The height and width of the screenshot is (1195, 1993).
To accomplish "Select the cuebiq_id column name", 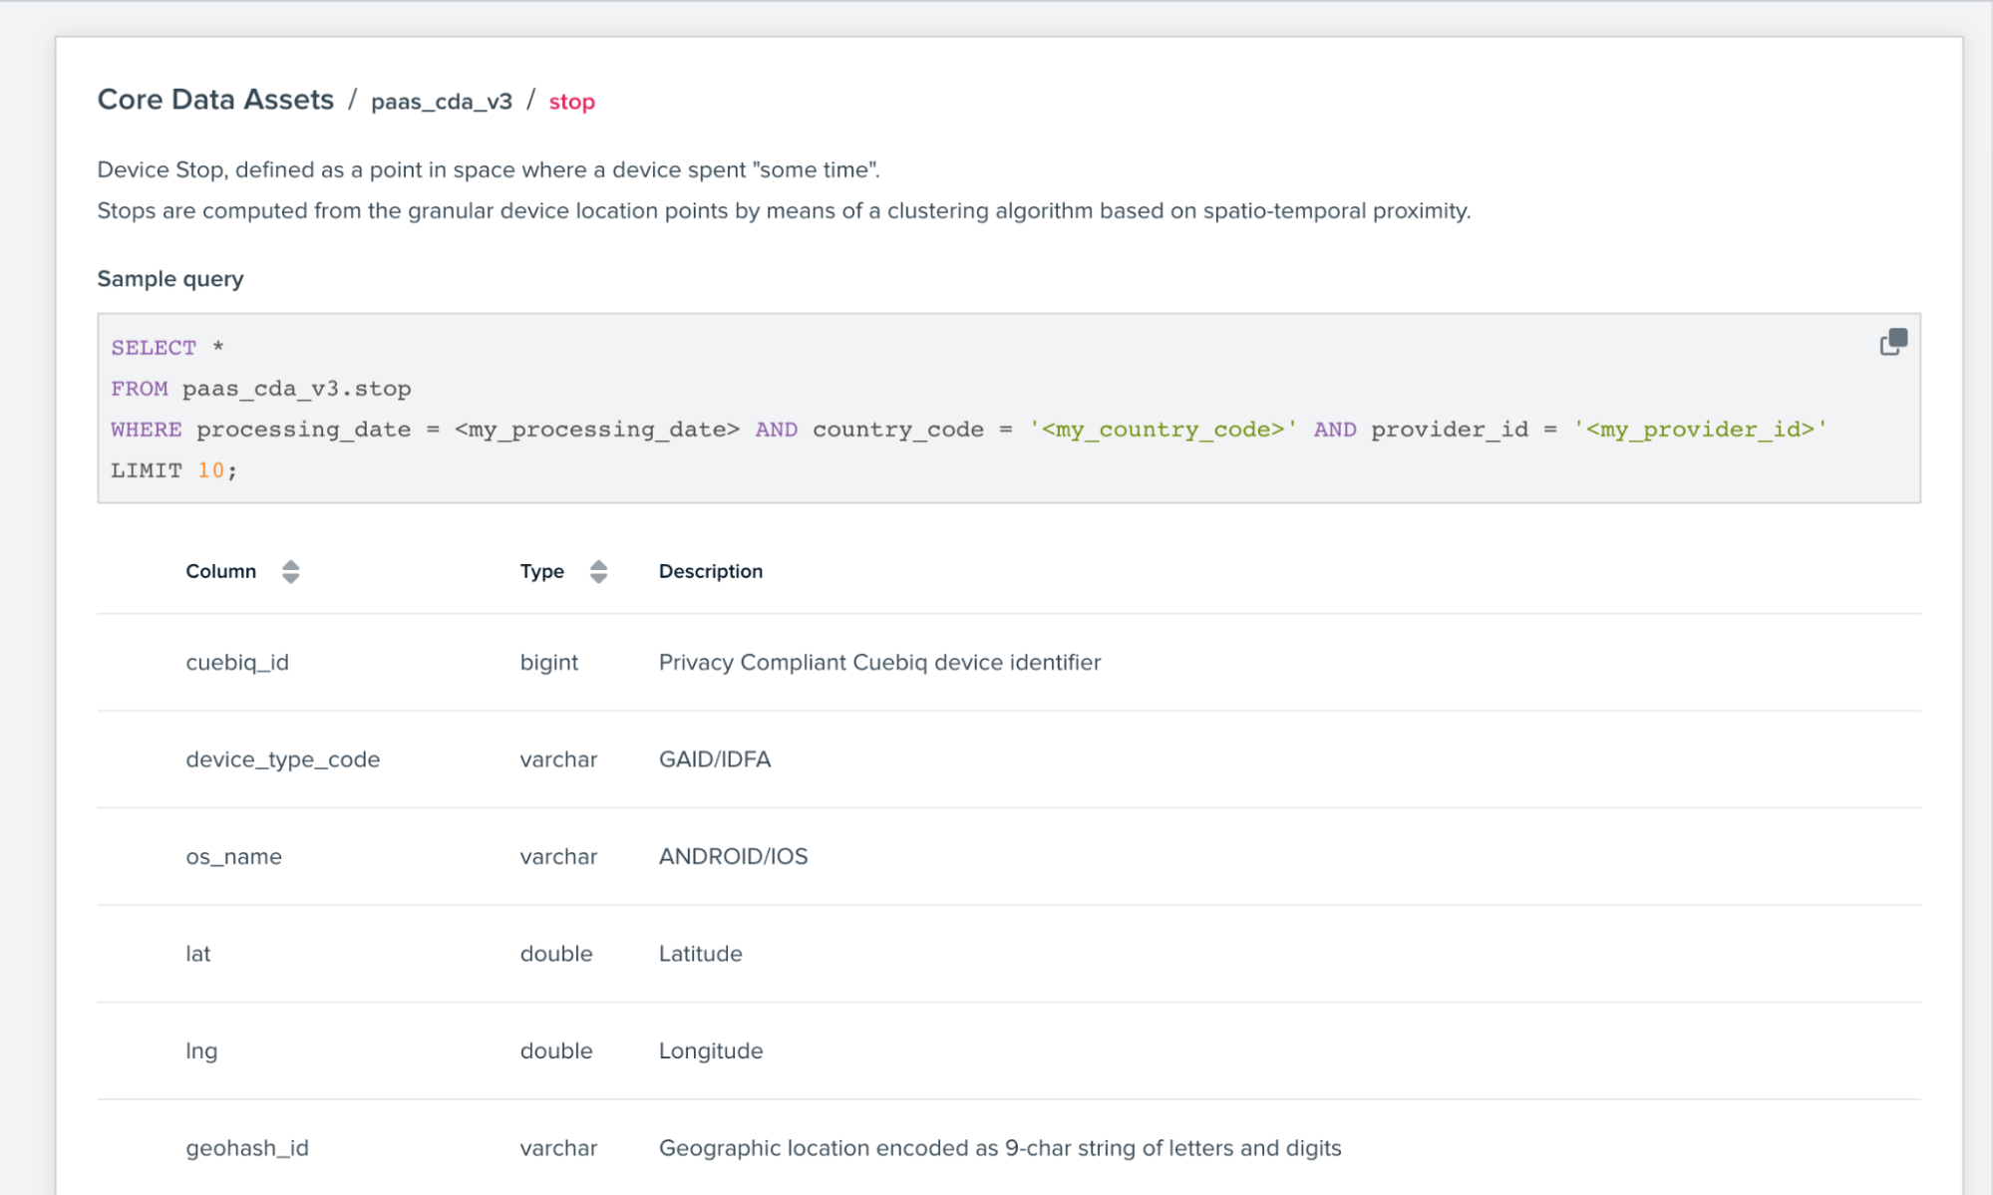I will pos(237,663).
